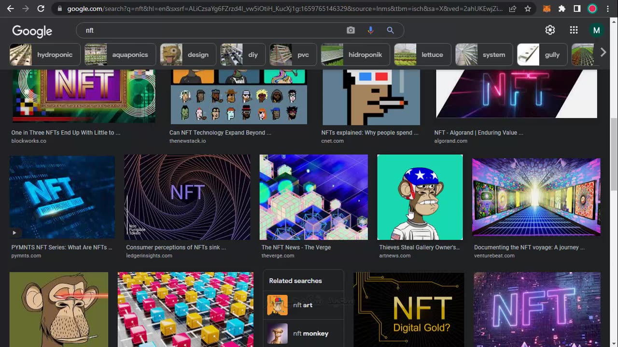Open 'NFT - Algorand | Enduring Value' result
This screenshot has height=347, width=618.
click(478, 133)
